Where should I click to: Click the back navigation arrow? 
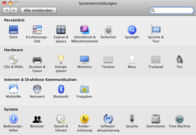click(6, 10)
